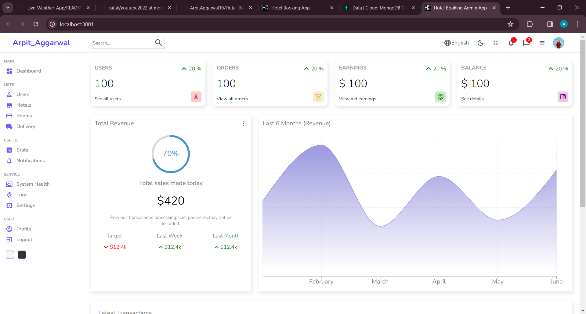The image size is (586, 314).
Task: Click the pink person icon in Users card
Action: 196,97
